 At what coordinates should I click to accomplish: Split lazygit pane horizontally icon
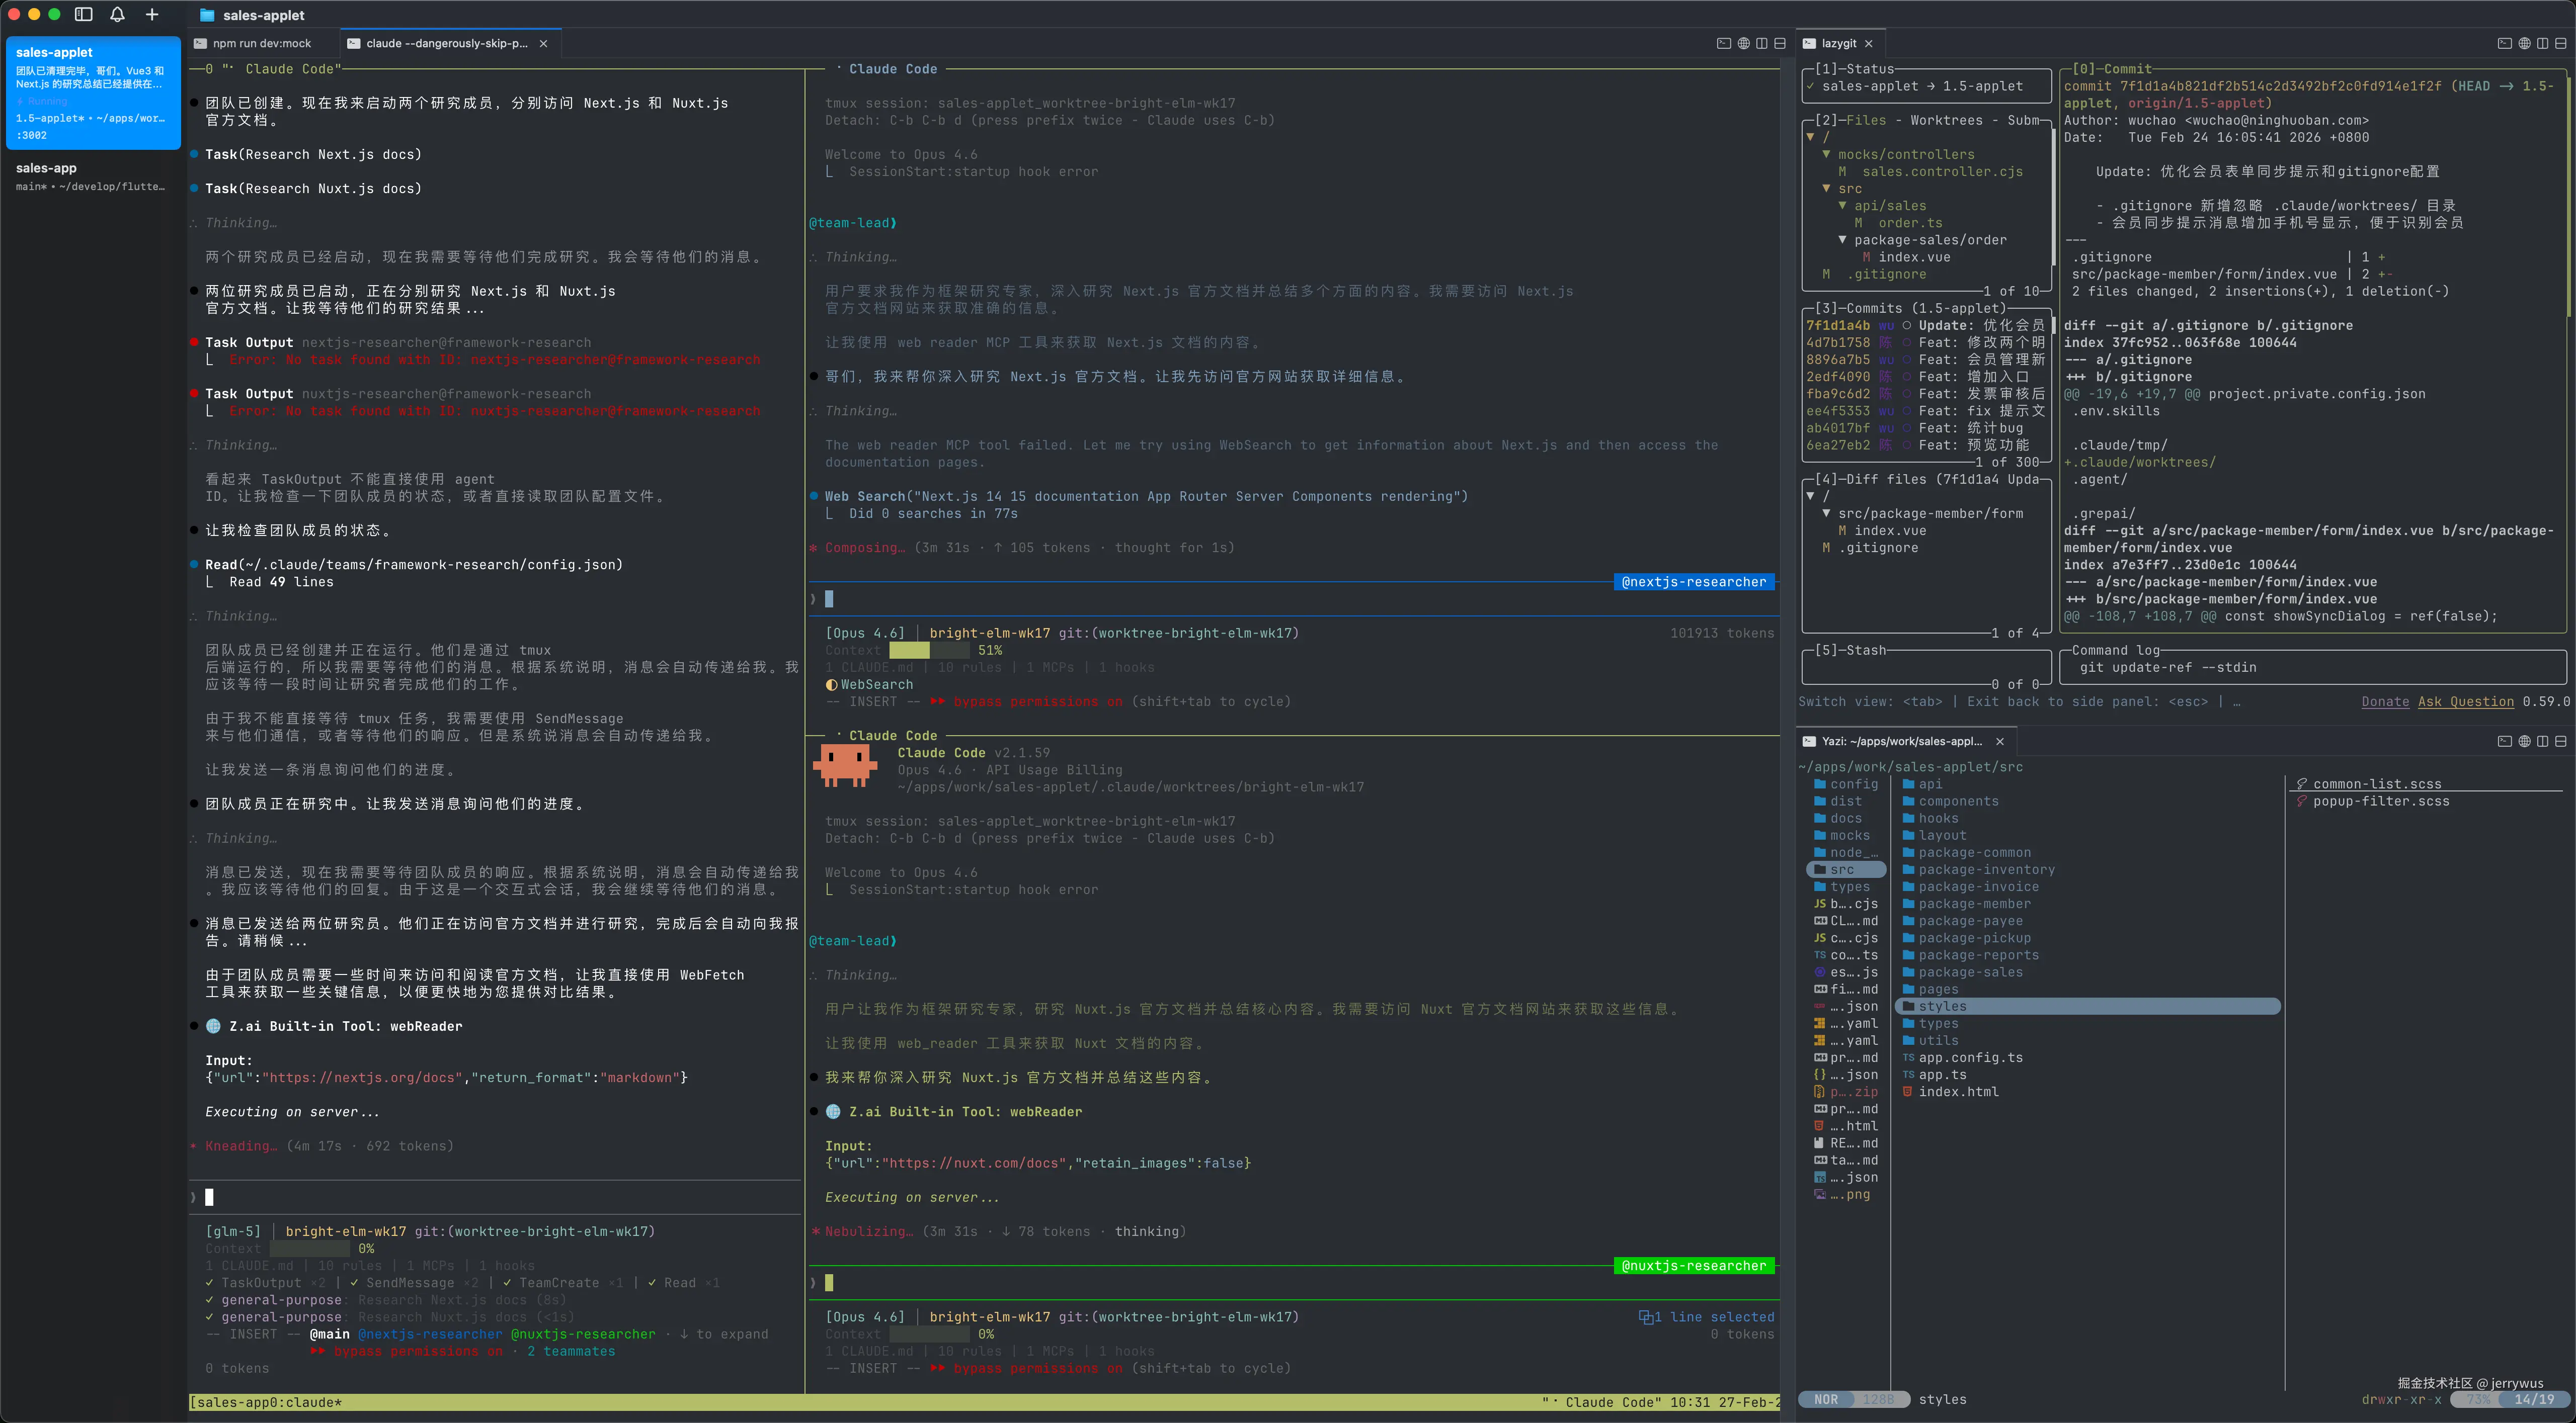[x=2560, y=43]
